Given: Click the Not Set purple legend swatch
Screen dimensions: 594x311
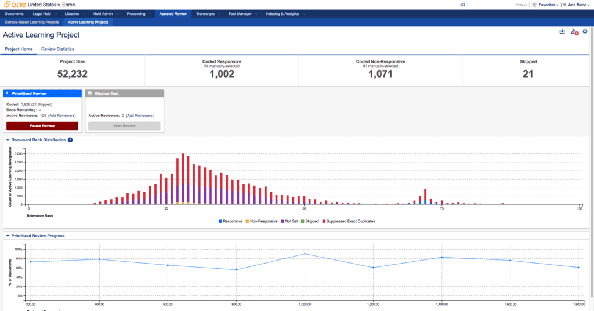Looking at the screenshot, I should pos(282,221).
